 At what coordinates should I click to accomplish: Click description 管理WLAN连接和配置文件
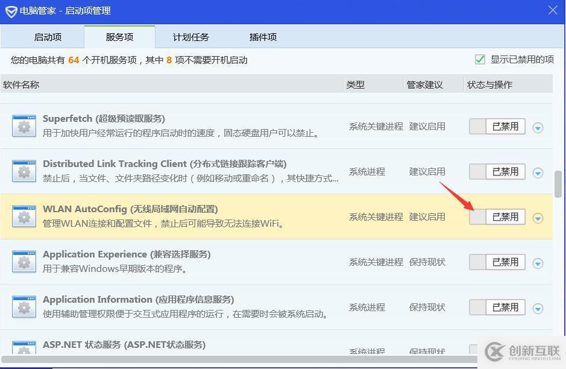(163, 224)
